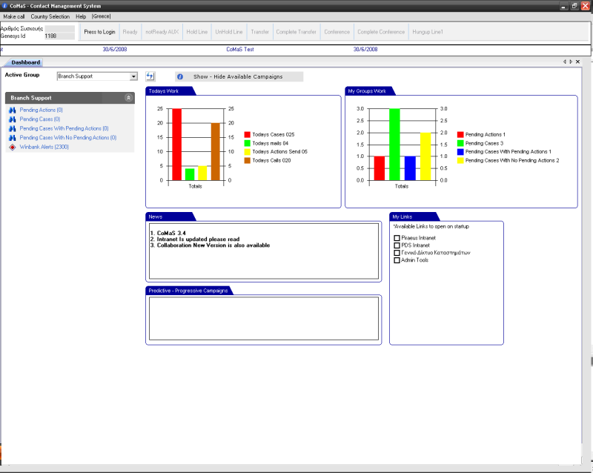Open the Country Selection menu
This screenshot has height=473, width=593.
[50, 16]
